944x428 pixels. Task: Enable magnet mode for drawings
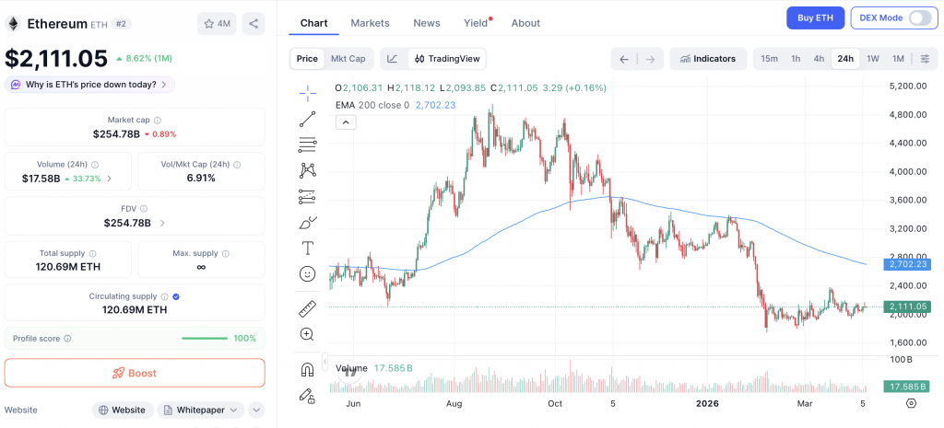pyautogui.click(x=308, y=369)
